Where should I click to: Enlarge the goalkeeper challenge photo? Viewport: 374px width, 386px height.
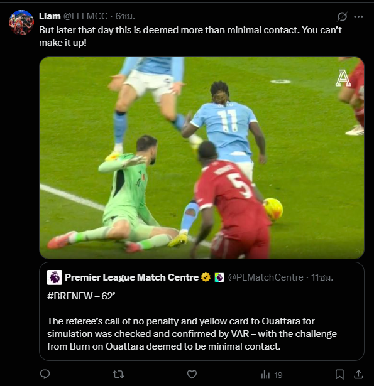click(x=202, y=158)
